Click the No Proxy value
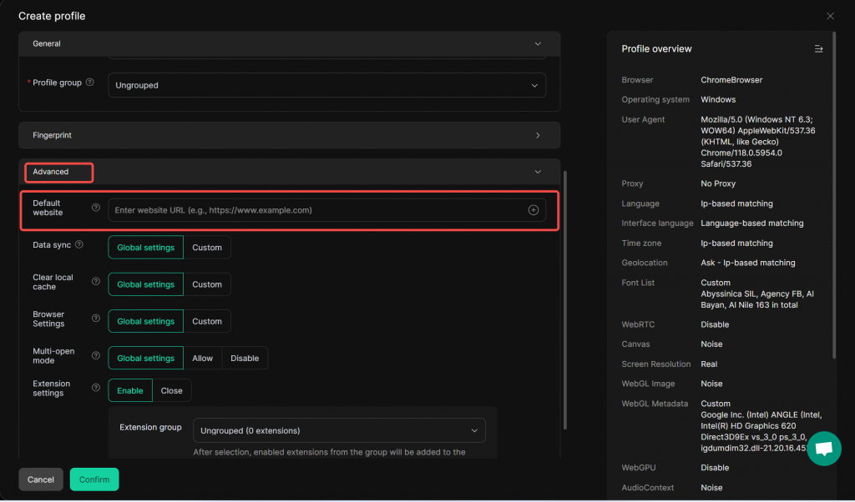 [718, 183]
